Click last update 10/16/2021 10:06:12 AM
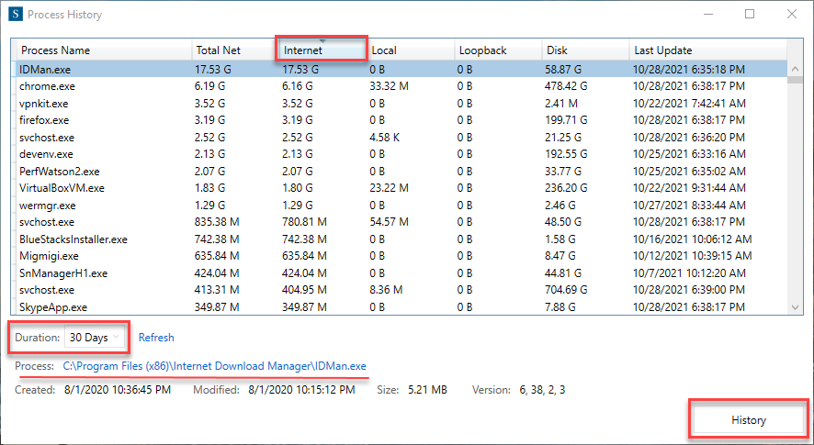Viewport: 814px width, 445px height. [x=692, y=239]
